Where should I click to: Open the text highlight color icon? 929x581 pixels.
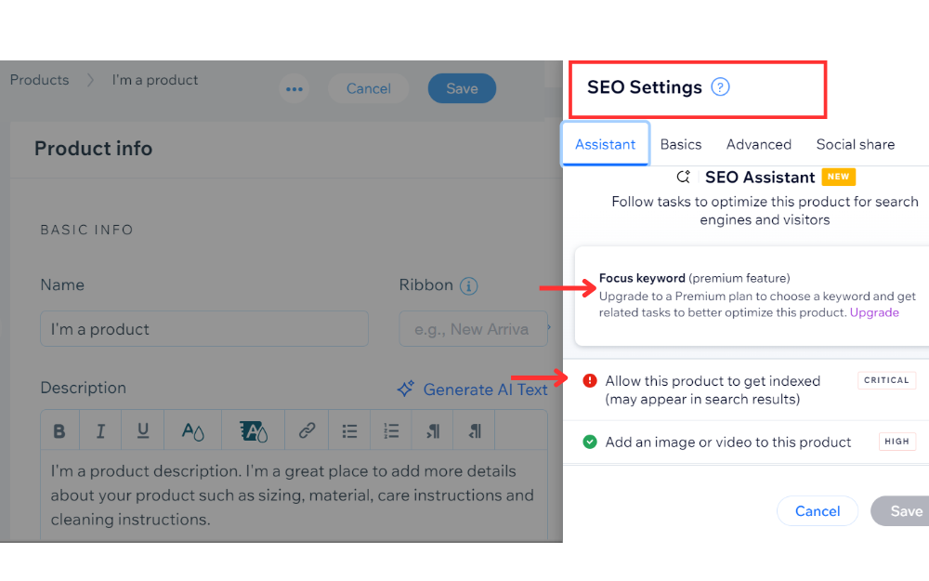pyautogui.click(x=253, y=430)
